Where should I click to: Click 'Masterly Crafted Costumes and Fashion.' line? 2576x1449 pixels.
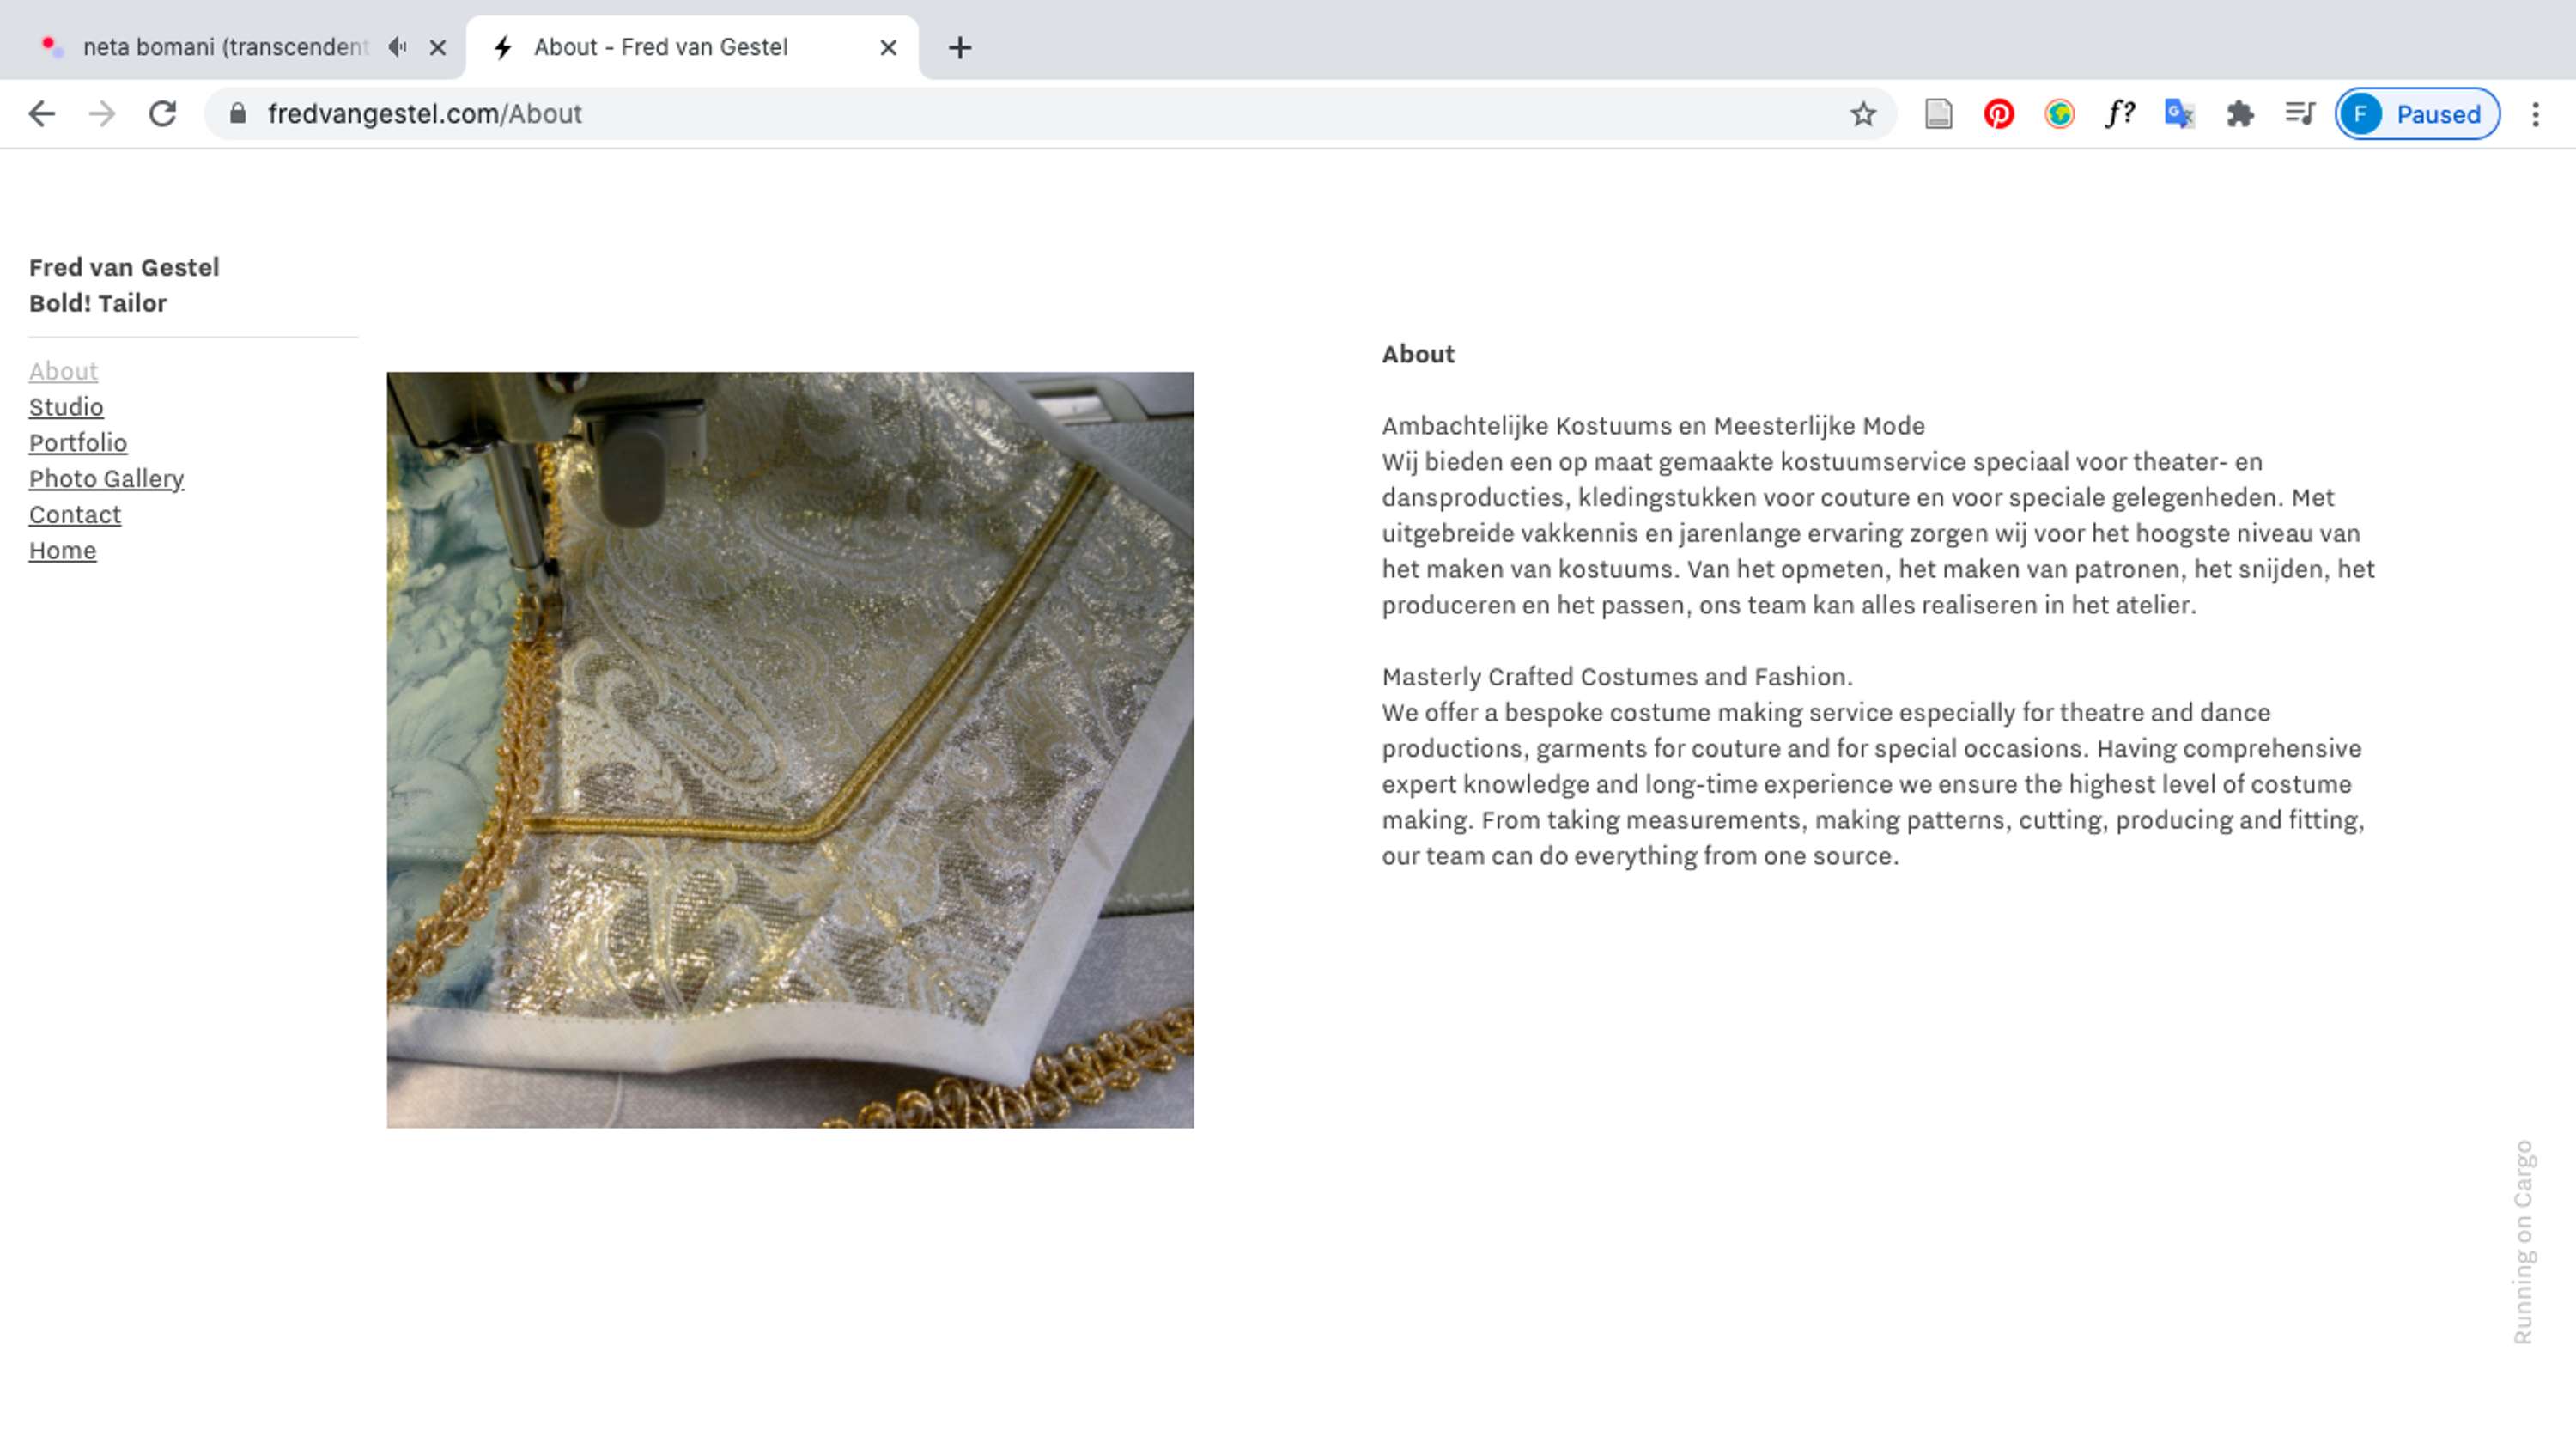point(1617,677)
